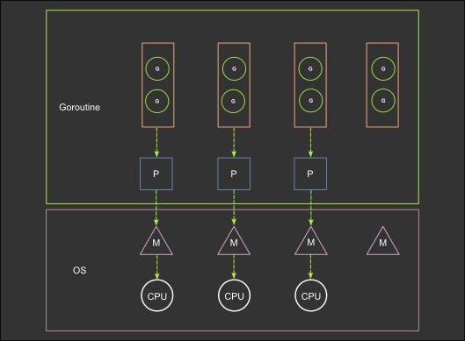This screenshot has width=465, height=341.
Task: Click top G circle in fourth queue
Action: coord(383,68)
